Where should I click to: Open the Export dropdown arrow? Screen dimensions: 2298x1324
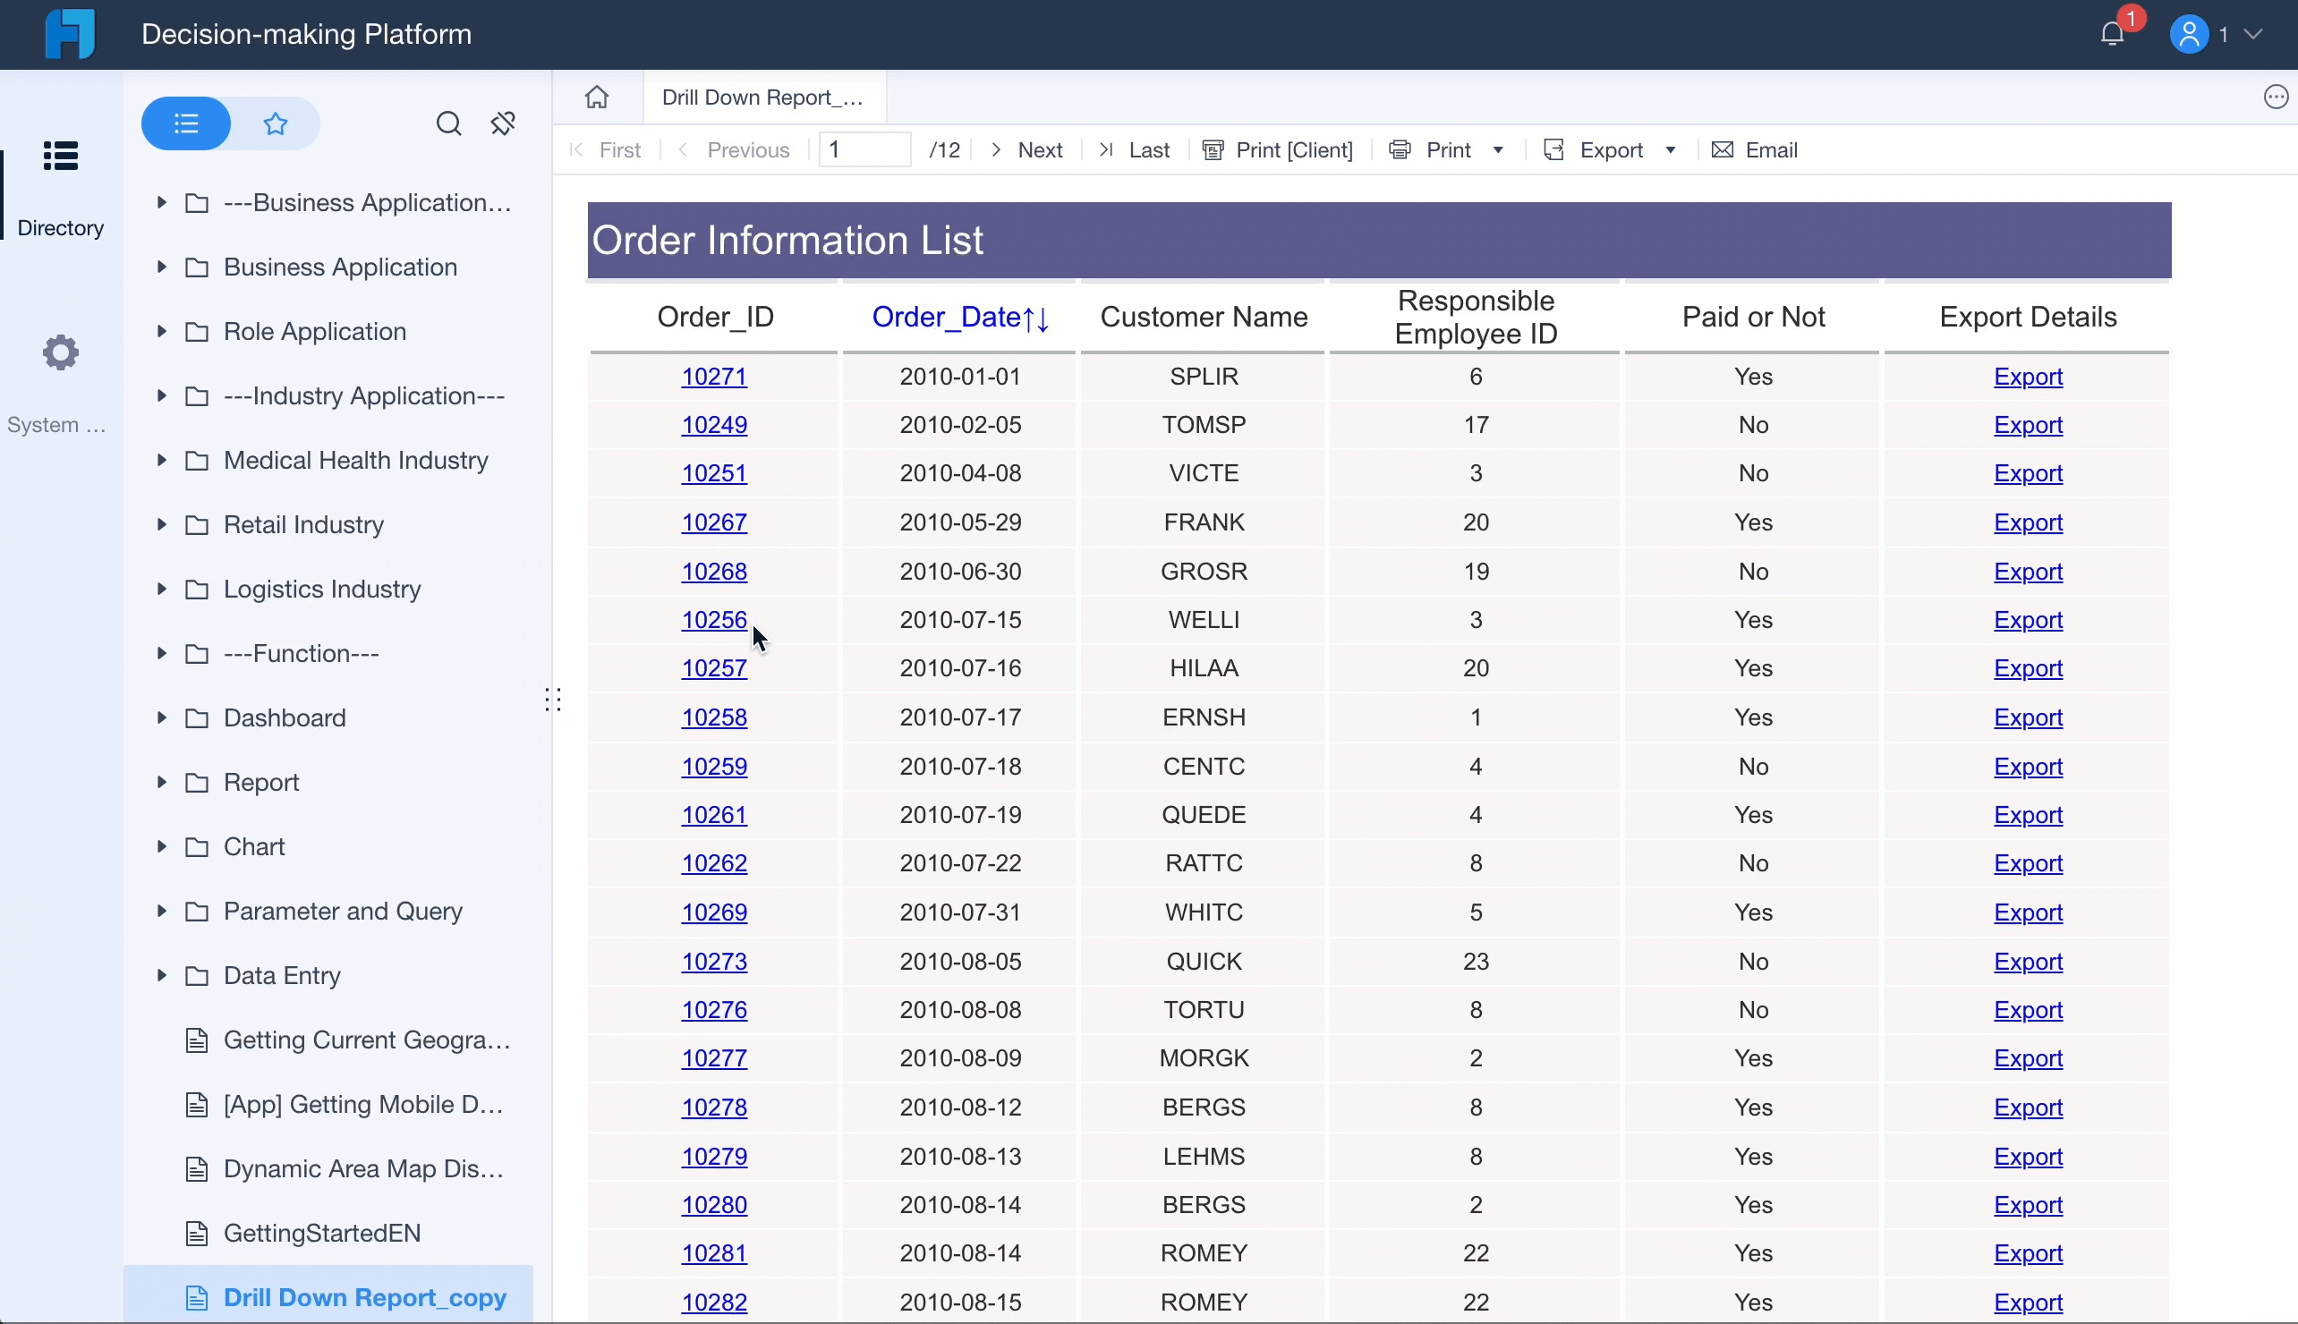(1671, 150)
